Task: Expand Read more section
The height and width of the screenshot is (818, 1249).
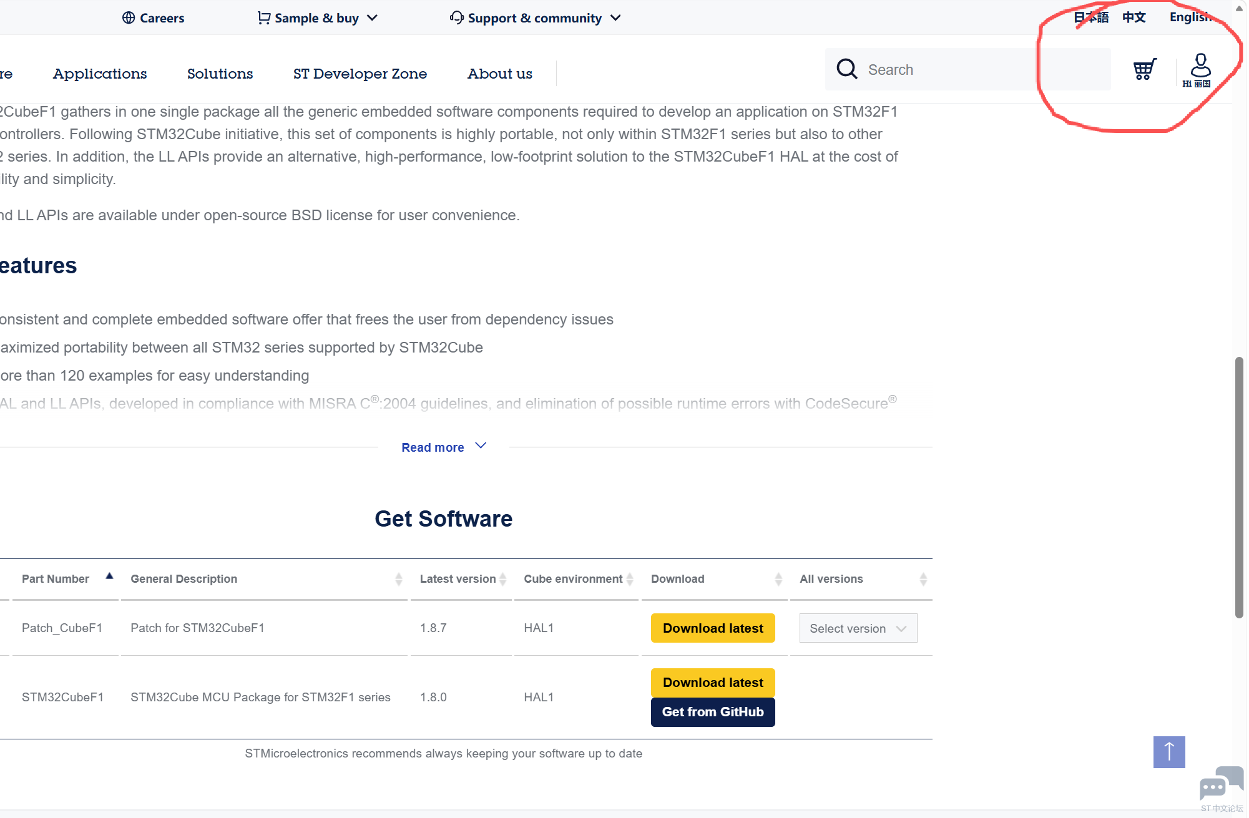Action: coord(444,447)
